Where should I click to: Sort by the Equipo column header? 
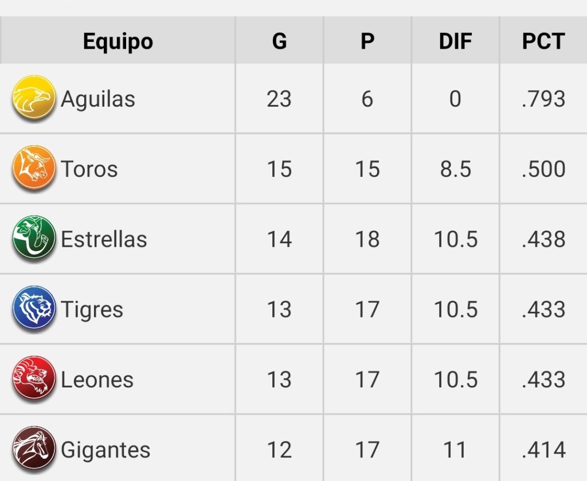point(118,41)
